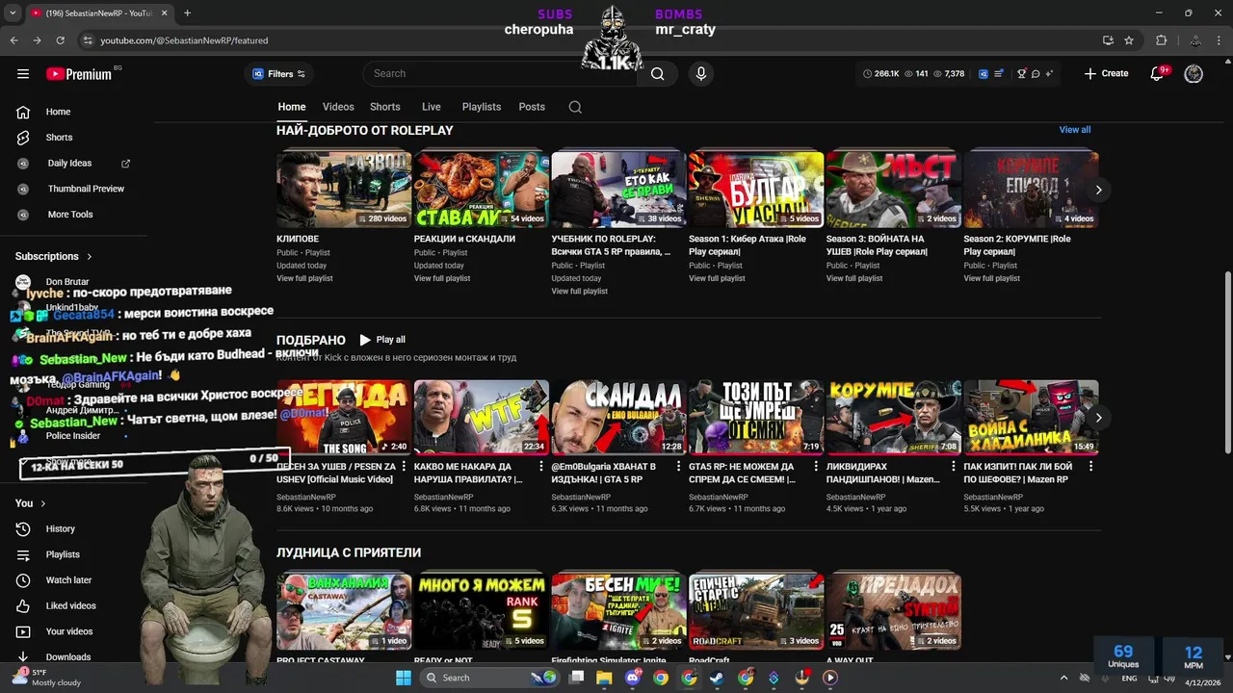The width and height of the screenshot is (1233, 693).
Task: Click View all for ROLEPLAY section
Action: click(x=1075, y=130)
